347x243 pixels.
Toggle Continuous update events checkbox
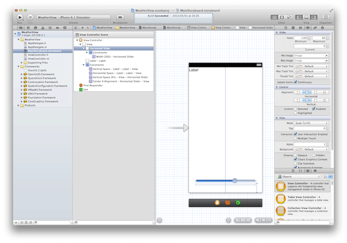295,82
